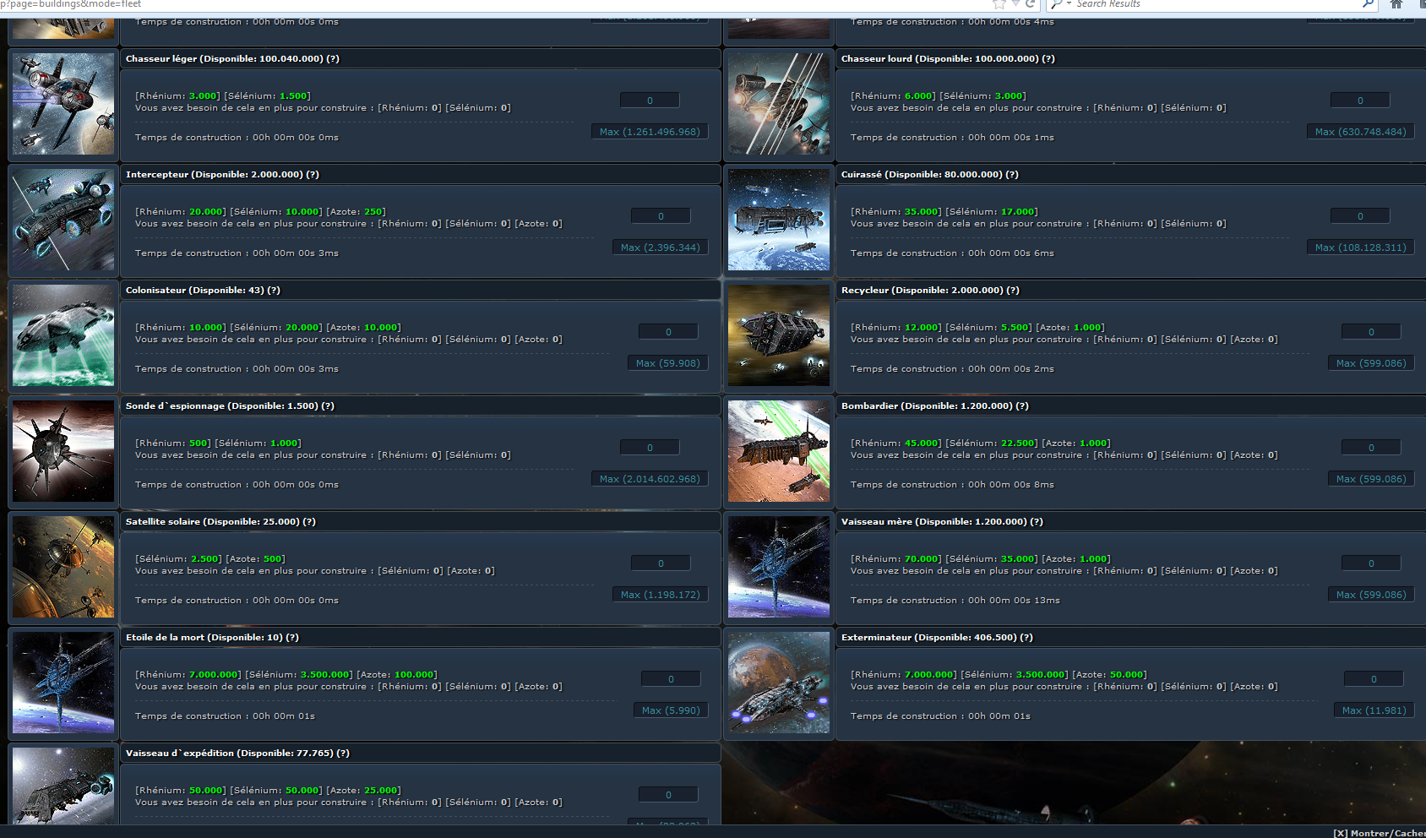Click the Satellite solaire image

click(63, 567)
